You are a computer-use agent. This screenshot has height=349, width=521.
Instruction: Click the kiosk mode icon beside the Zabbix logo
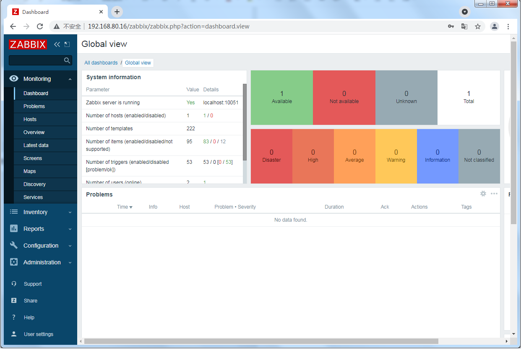pyautogui.click(x=67, y=44)
